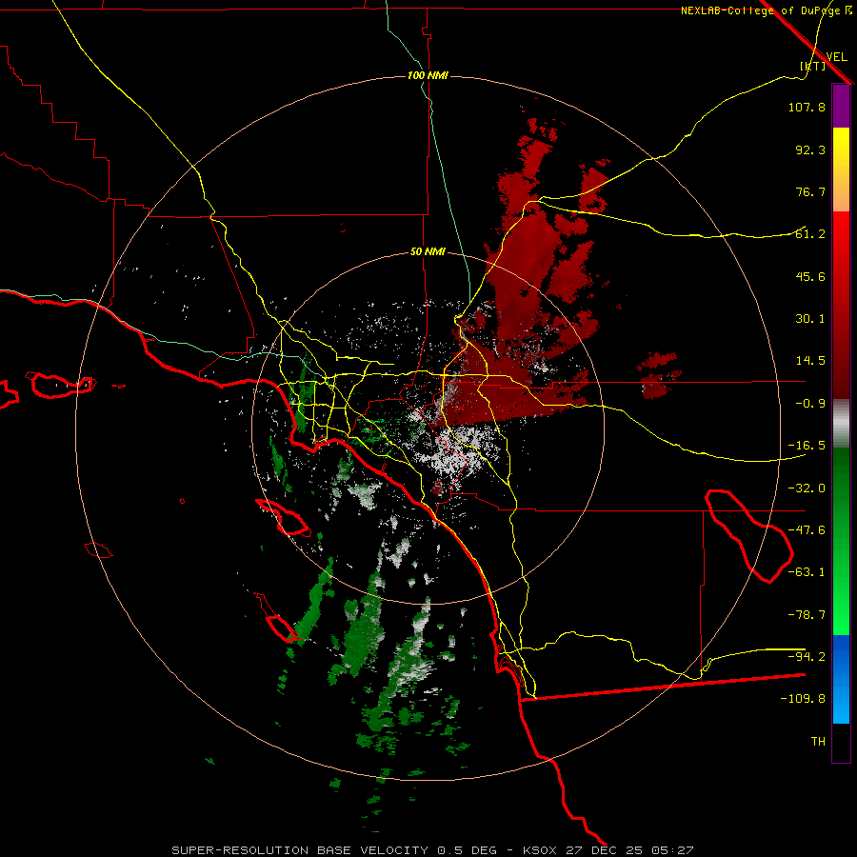Pick the blue segment of the color bar
The image size is (857, 857).
(841, 679)
